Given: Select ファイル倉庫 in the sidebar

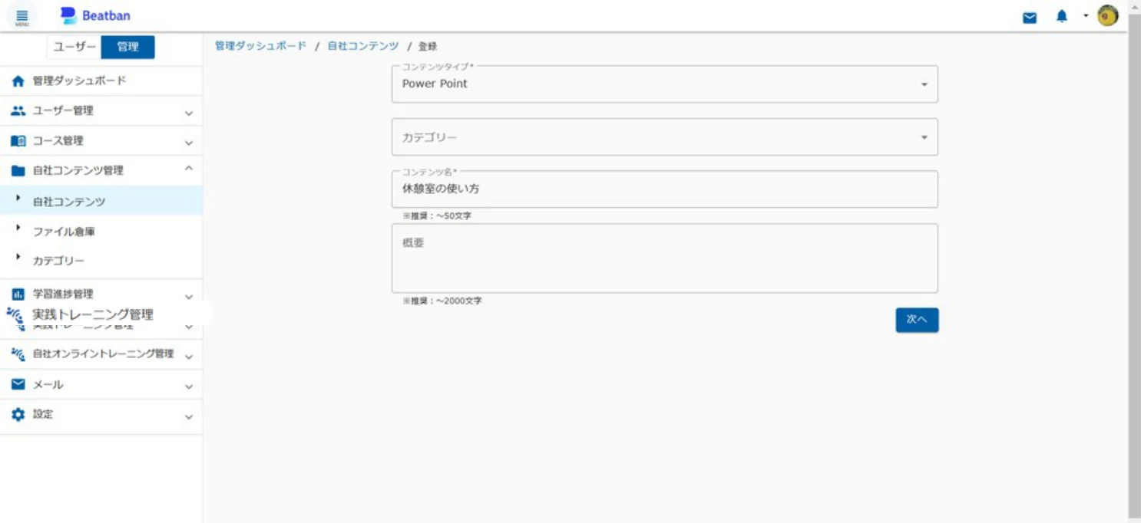Looking at the screenshot, I should [x=101, y=231].
